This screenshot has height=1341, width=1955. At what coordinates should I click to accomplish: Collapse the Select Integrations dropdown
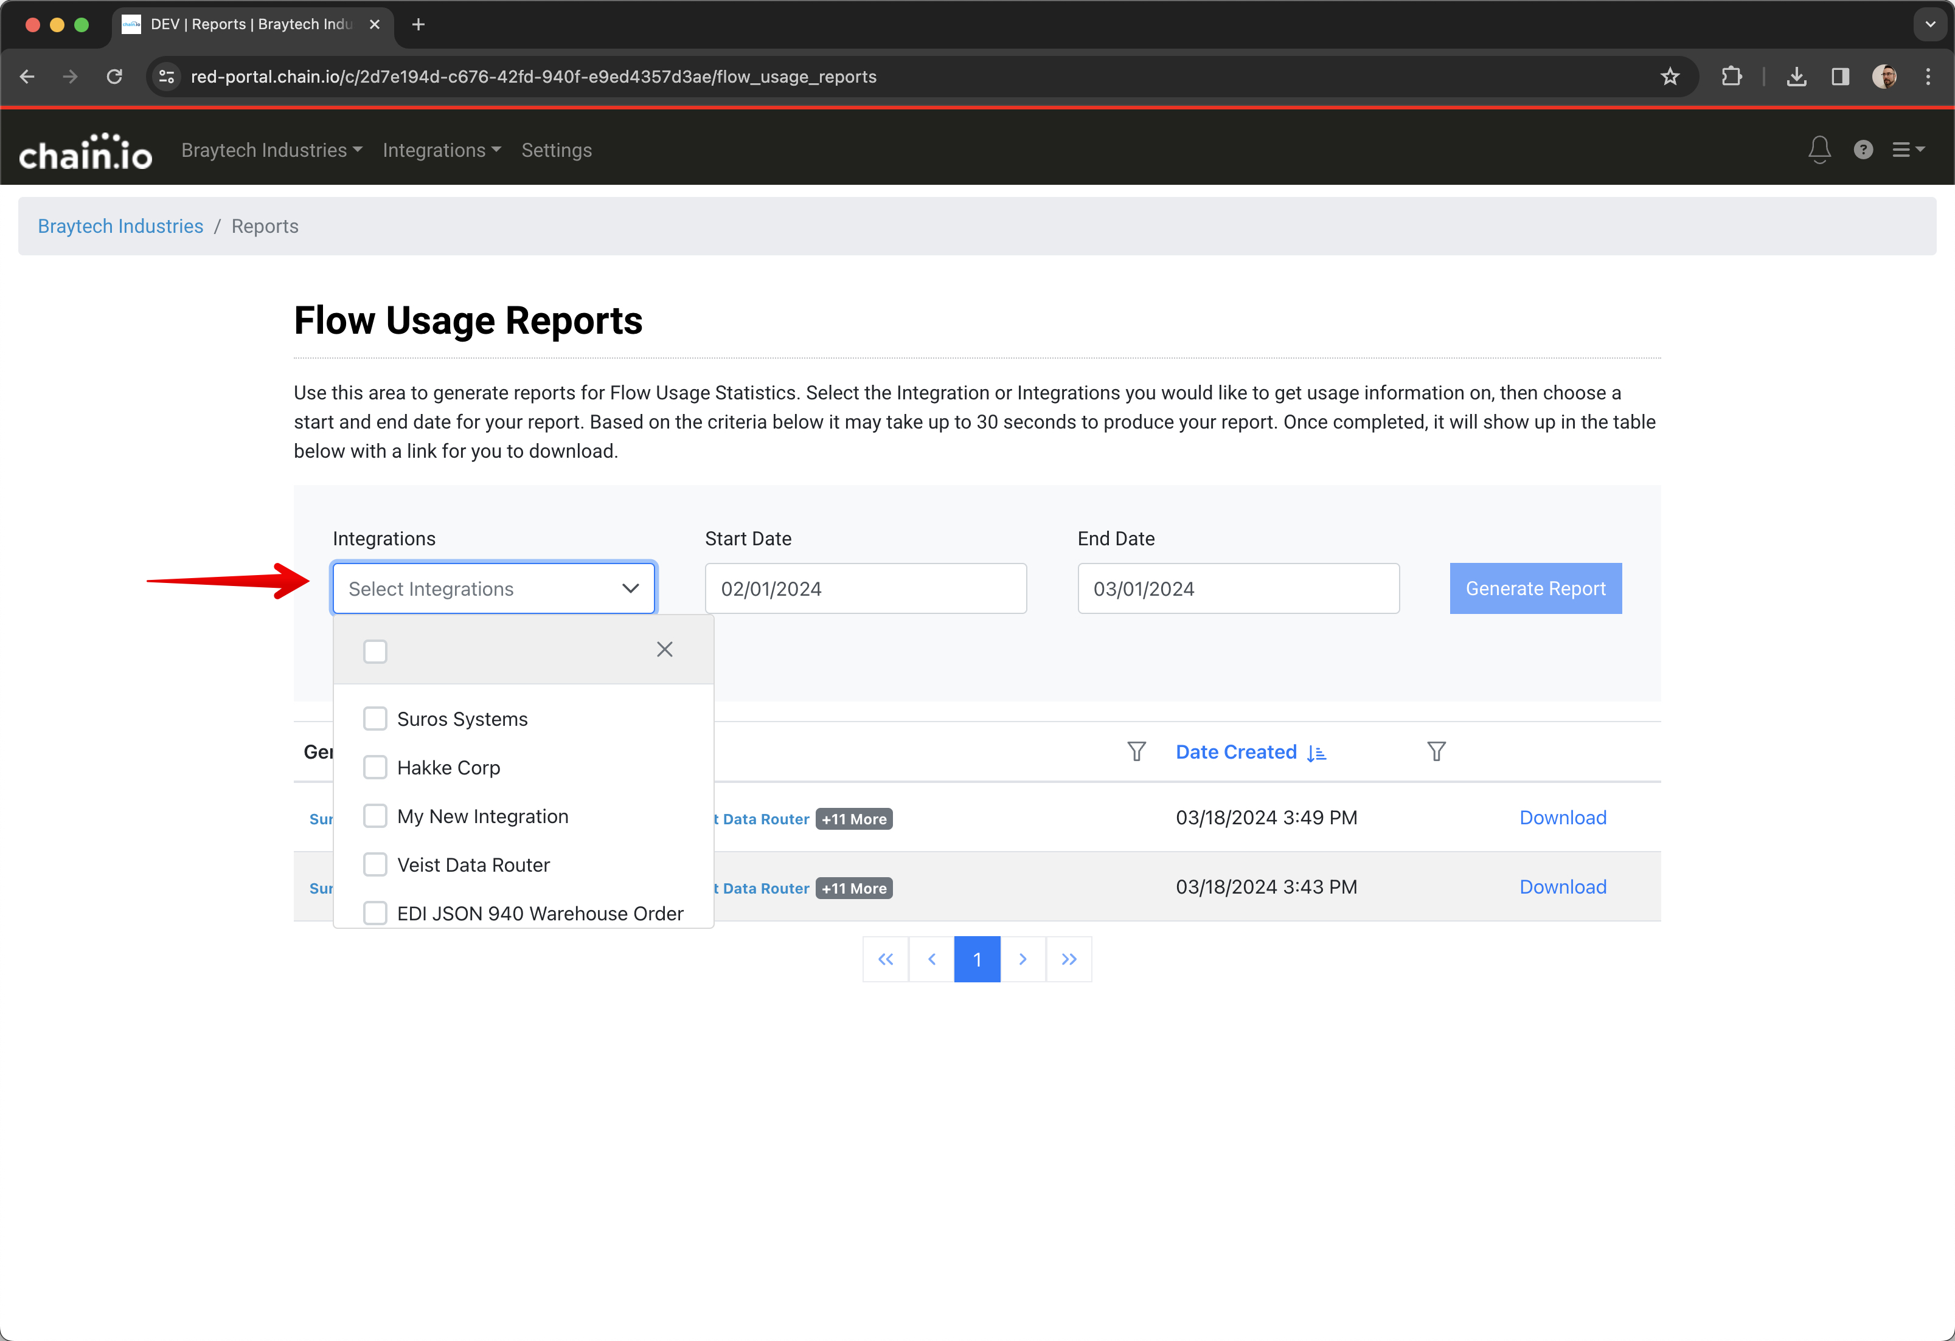(x=630, y=588)
